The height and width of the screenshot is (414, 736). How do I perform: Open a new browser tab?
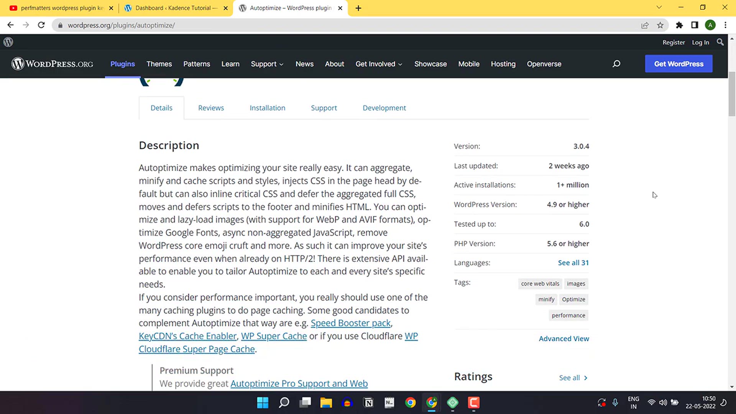[358, 8]
